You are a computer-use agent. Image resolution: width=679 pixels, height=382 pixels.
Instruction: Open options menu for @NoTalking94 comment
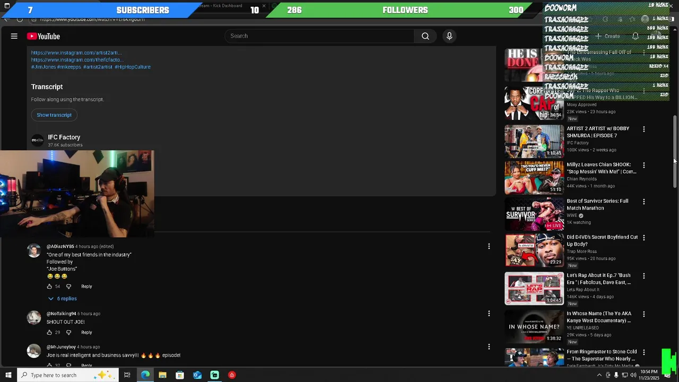(489, 314)
